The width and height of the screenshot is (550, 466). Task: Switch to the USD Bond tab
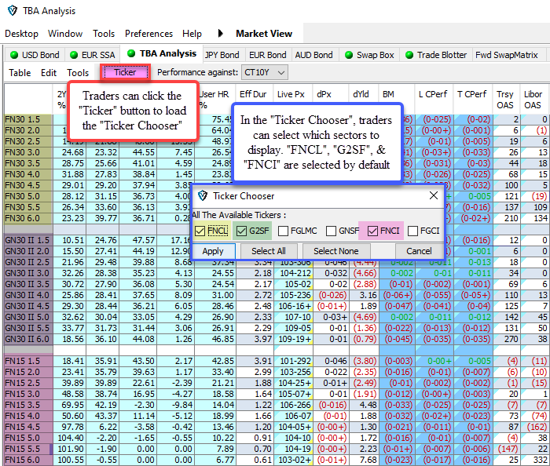pos(35,55)
